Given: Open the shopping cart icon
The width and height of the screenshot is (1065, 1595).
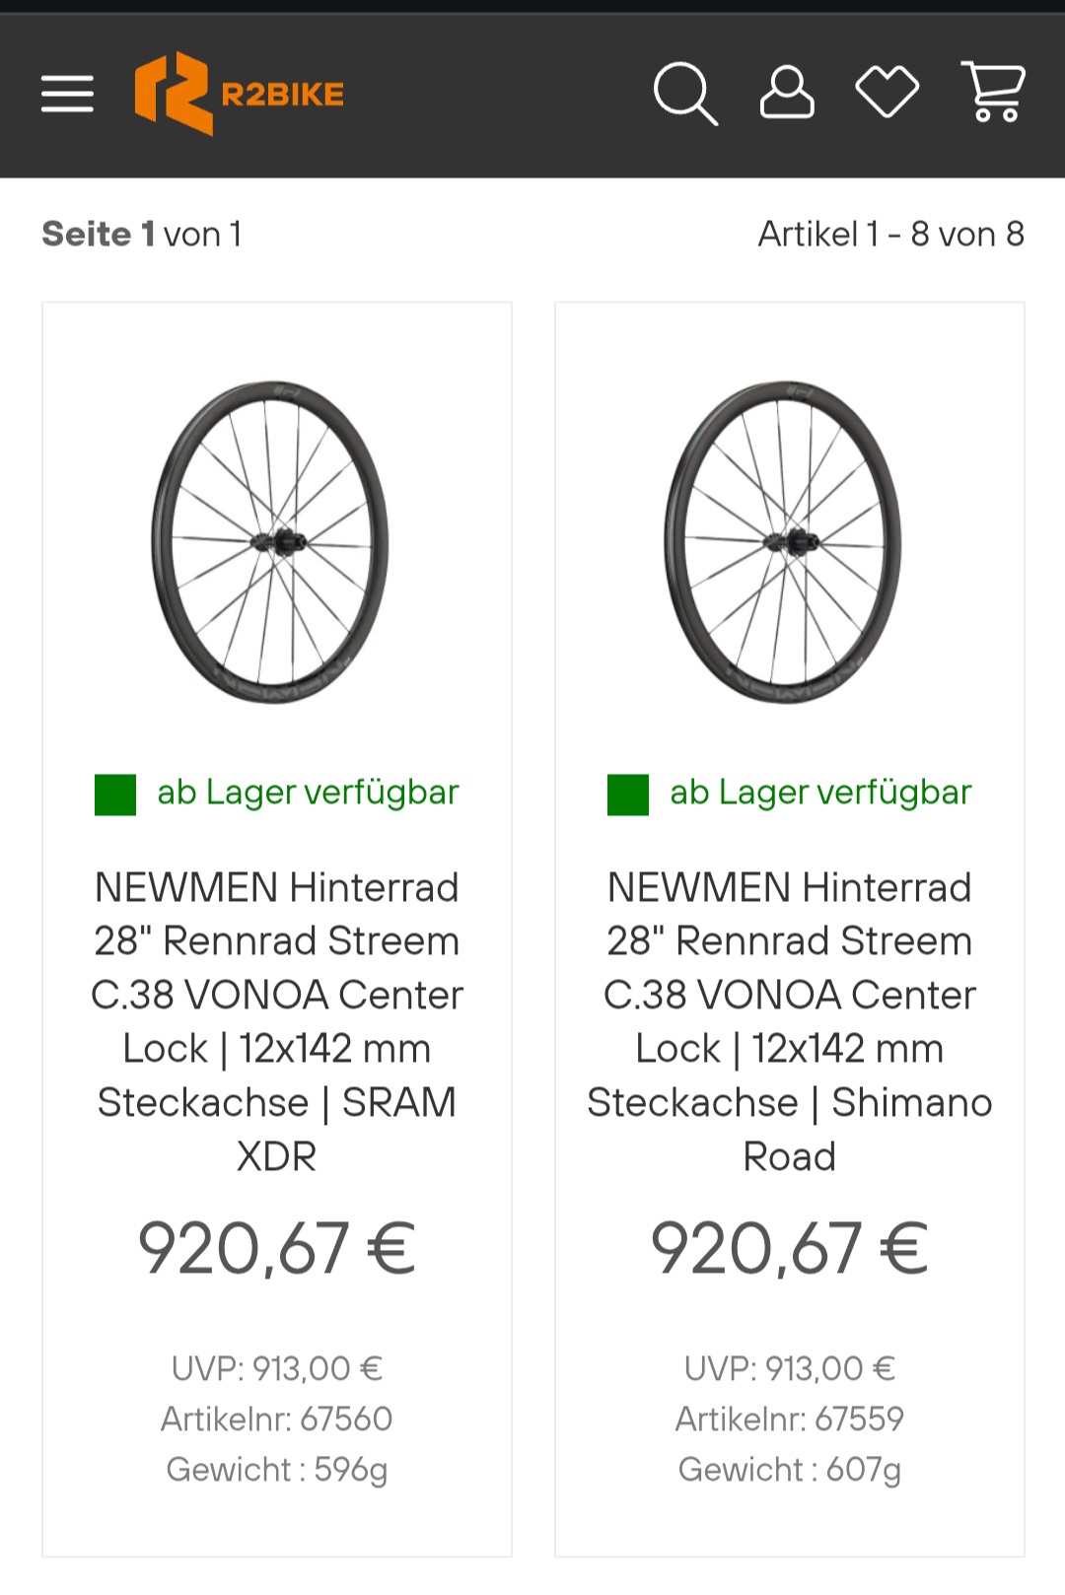Looking at the screenshot, I should pyautogui.click(x=993, y=92).
